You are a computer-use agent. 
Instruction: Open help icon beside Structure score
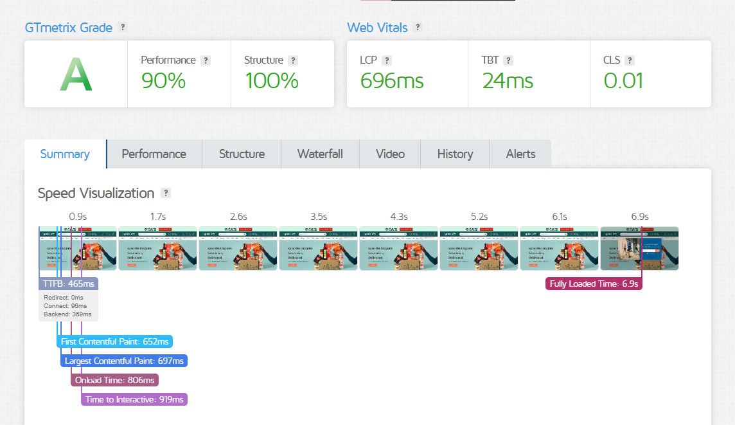coord(293,60)
